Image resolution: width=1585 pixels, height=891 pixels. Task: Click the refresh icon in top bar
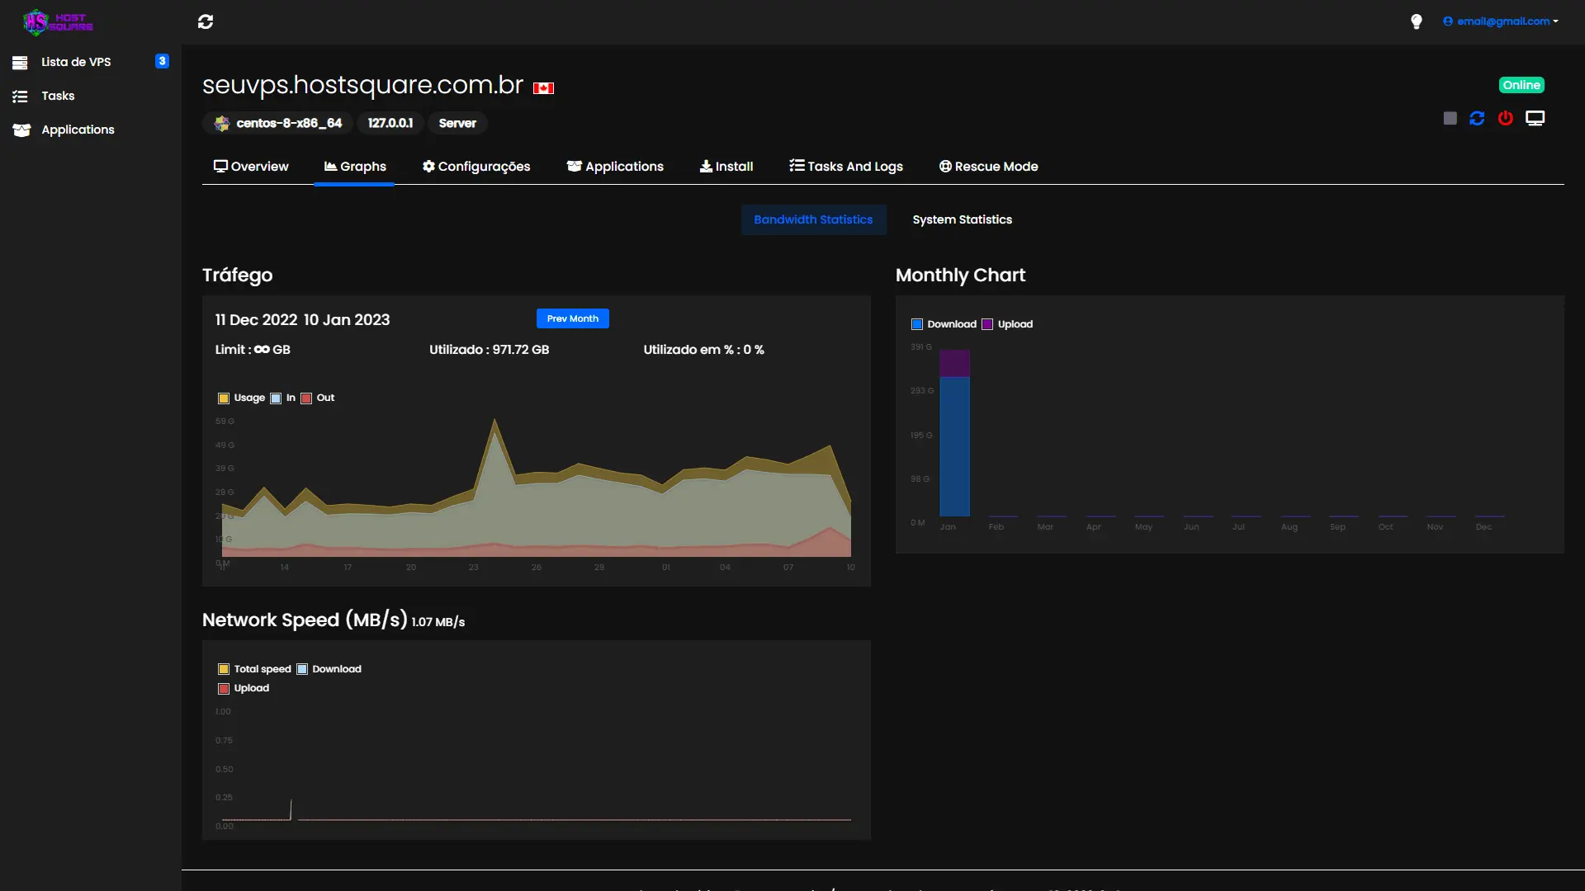tap(206, 21)
